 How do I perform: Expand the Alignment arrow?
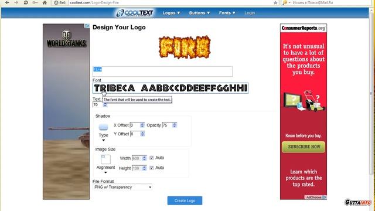pyautogui.click(x=105, y=172)
